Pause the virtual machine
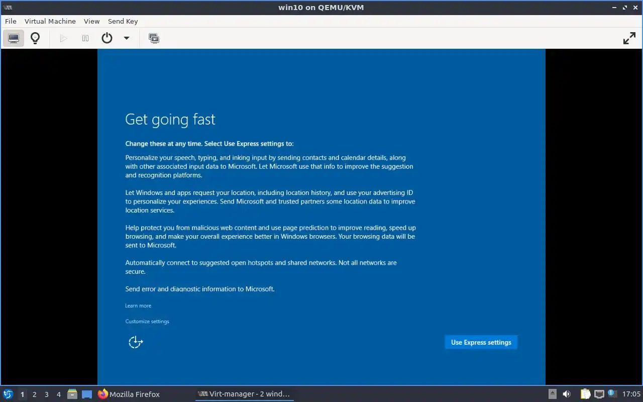 tap(85, 38)
